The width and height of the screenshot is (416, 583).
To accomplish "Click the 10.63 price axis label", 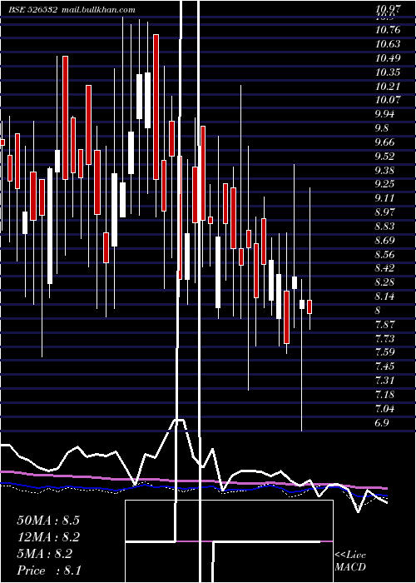I will [388, 44].
